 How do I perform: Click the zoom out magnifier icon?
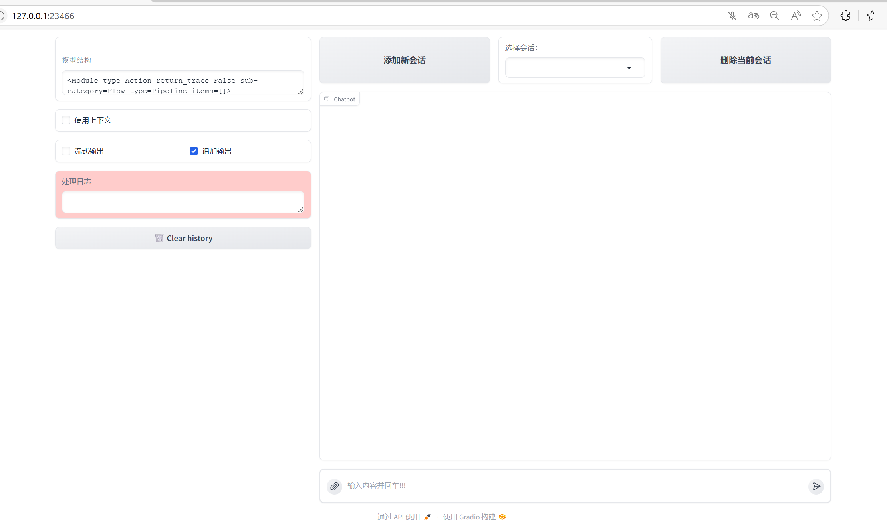click(774, 16)
